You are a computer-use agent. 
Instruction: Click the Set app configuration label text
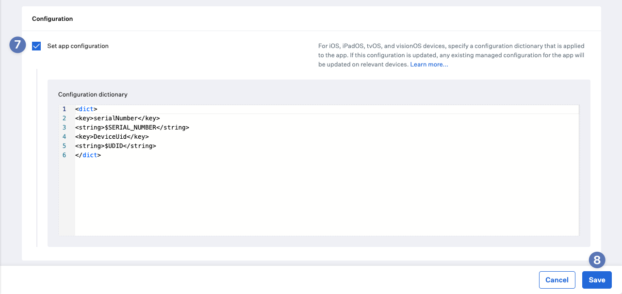click(78, 46)
